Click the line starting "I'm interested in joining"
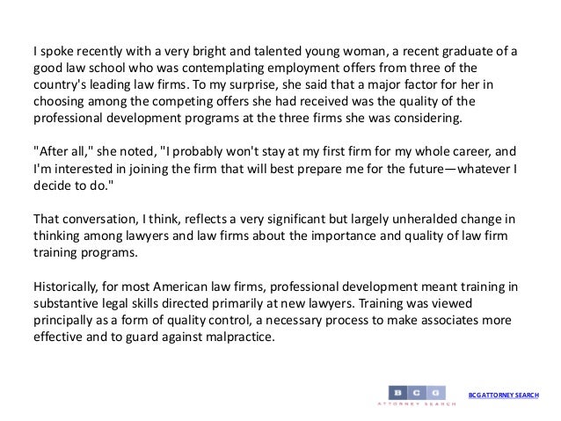Screen dimensions: 561x421 click(275, 169)
